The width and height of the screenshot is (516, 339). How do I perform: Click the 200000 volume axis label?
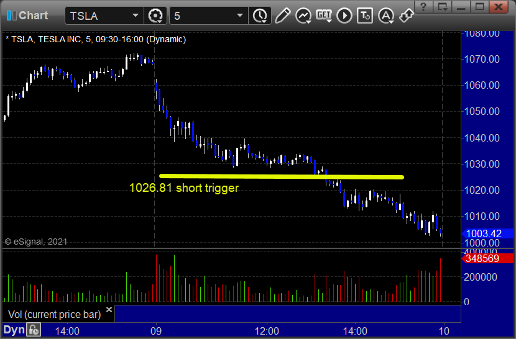pyautogui.click(x=481, y=277)
